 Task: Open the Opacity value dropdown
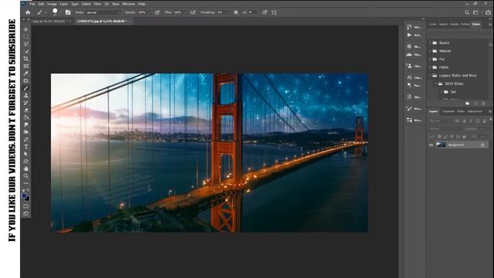[x=149, y=12]
